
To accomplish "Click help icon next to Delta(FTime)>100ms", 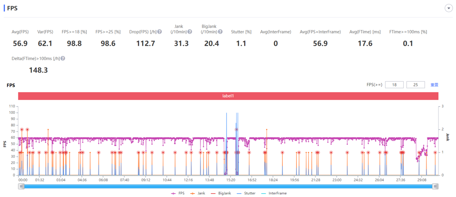I will point(63,58).
